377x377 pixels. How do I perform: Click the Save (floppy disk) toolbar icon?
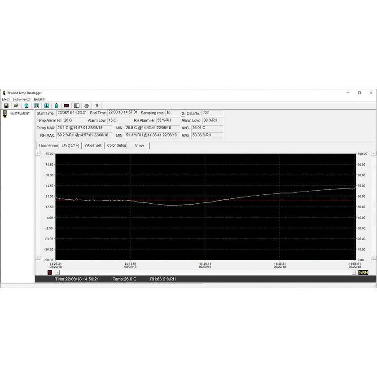(6, 105)
